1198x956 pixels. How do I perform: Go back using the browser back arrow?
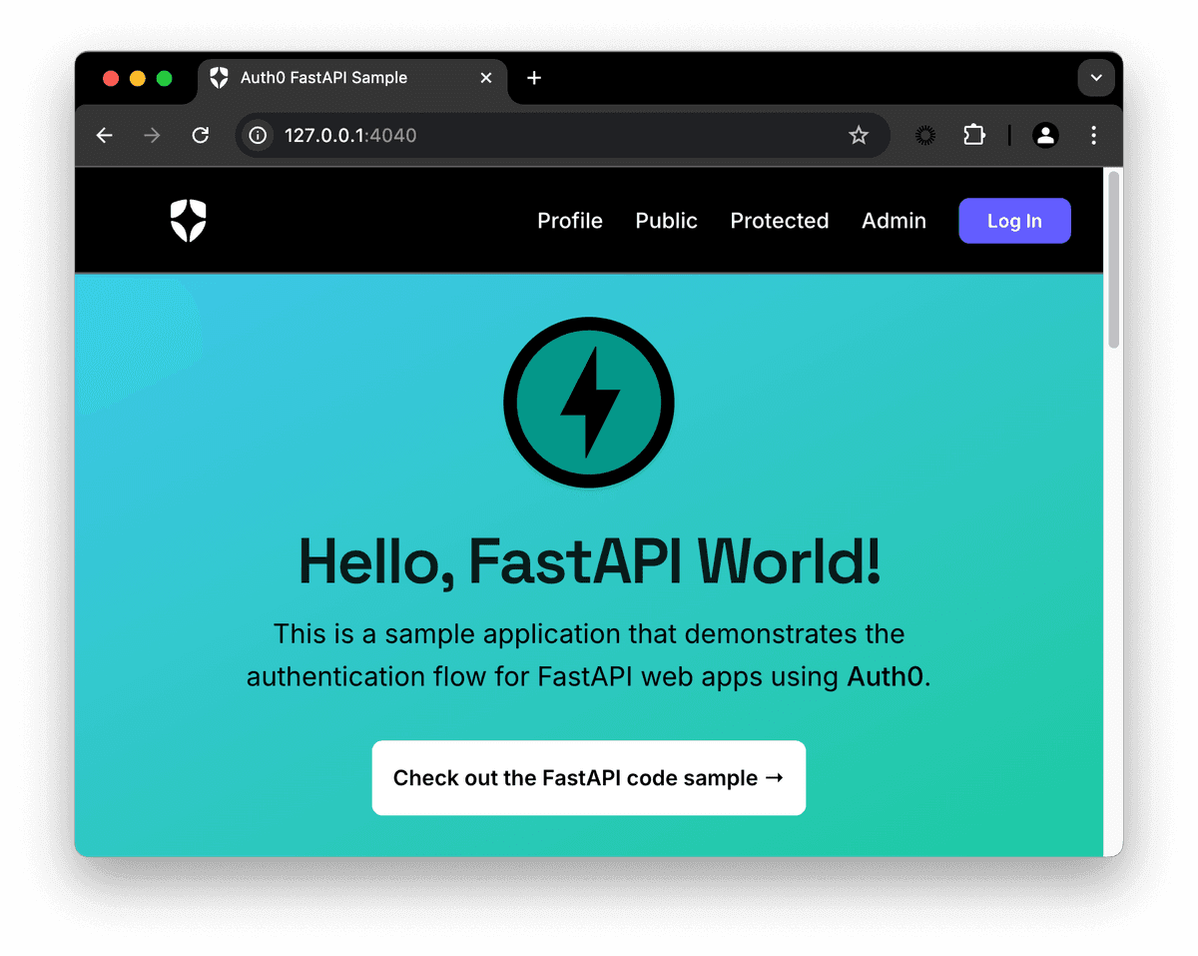[105, 135]
